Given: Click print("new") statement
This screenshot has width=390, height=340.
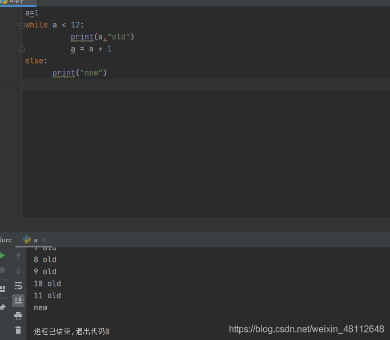Looking at the screenshot, I should tap(79, 73).
